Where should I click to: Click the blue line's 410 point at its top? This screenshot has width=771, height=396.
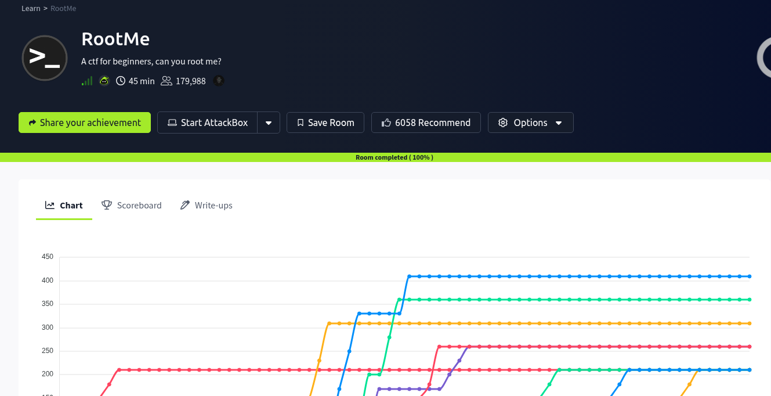point(410,276)
